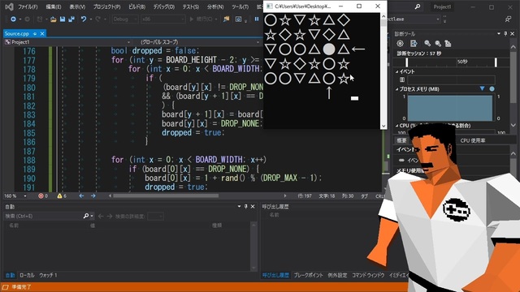Click the Undo arrow in toolbar
The height and width of the screenshot is (292, 520).
pos(83,19)
